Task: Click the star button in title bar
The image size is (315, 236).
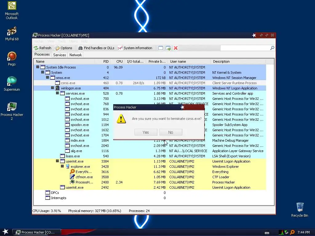Action: 254,35
